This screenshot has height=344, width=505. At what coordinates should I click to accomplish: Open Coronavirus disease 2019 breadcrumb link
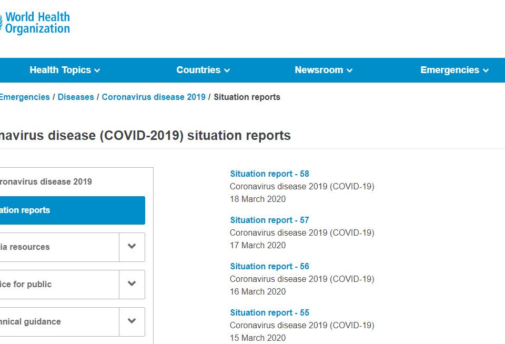[154, 97]
